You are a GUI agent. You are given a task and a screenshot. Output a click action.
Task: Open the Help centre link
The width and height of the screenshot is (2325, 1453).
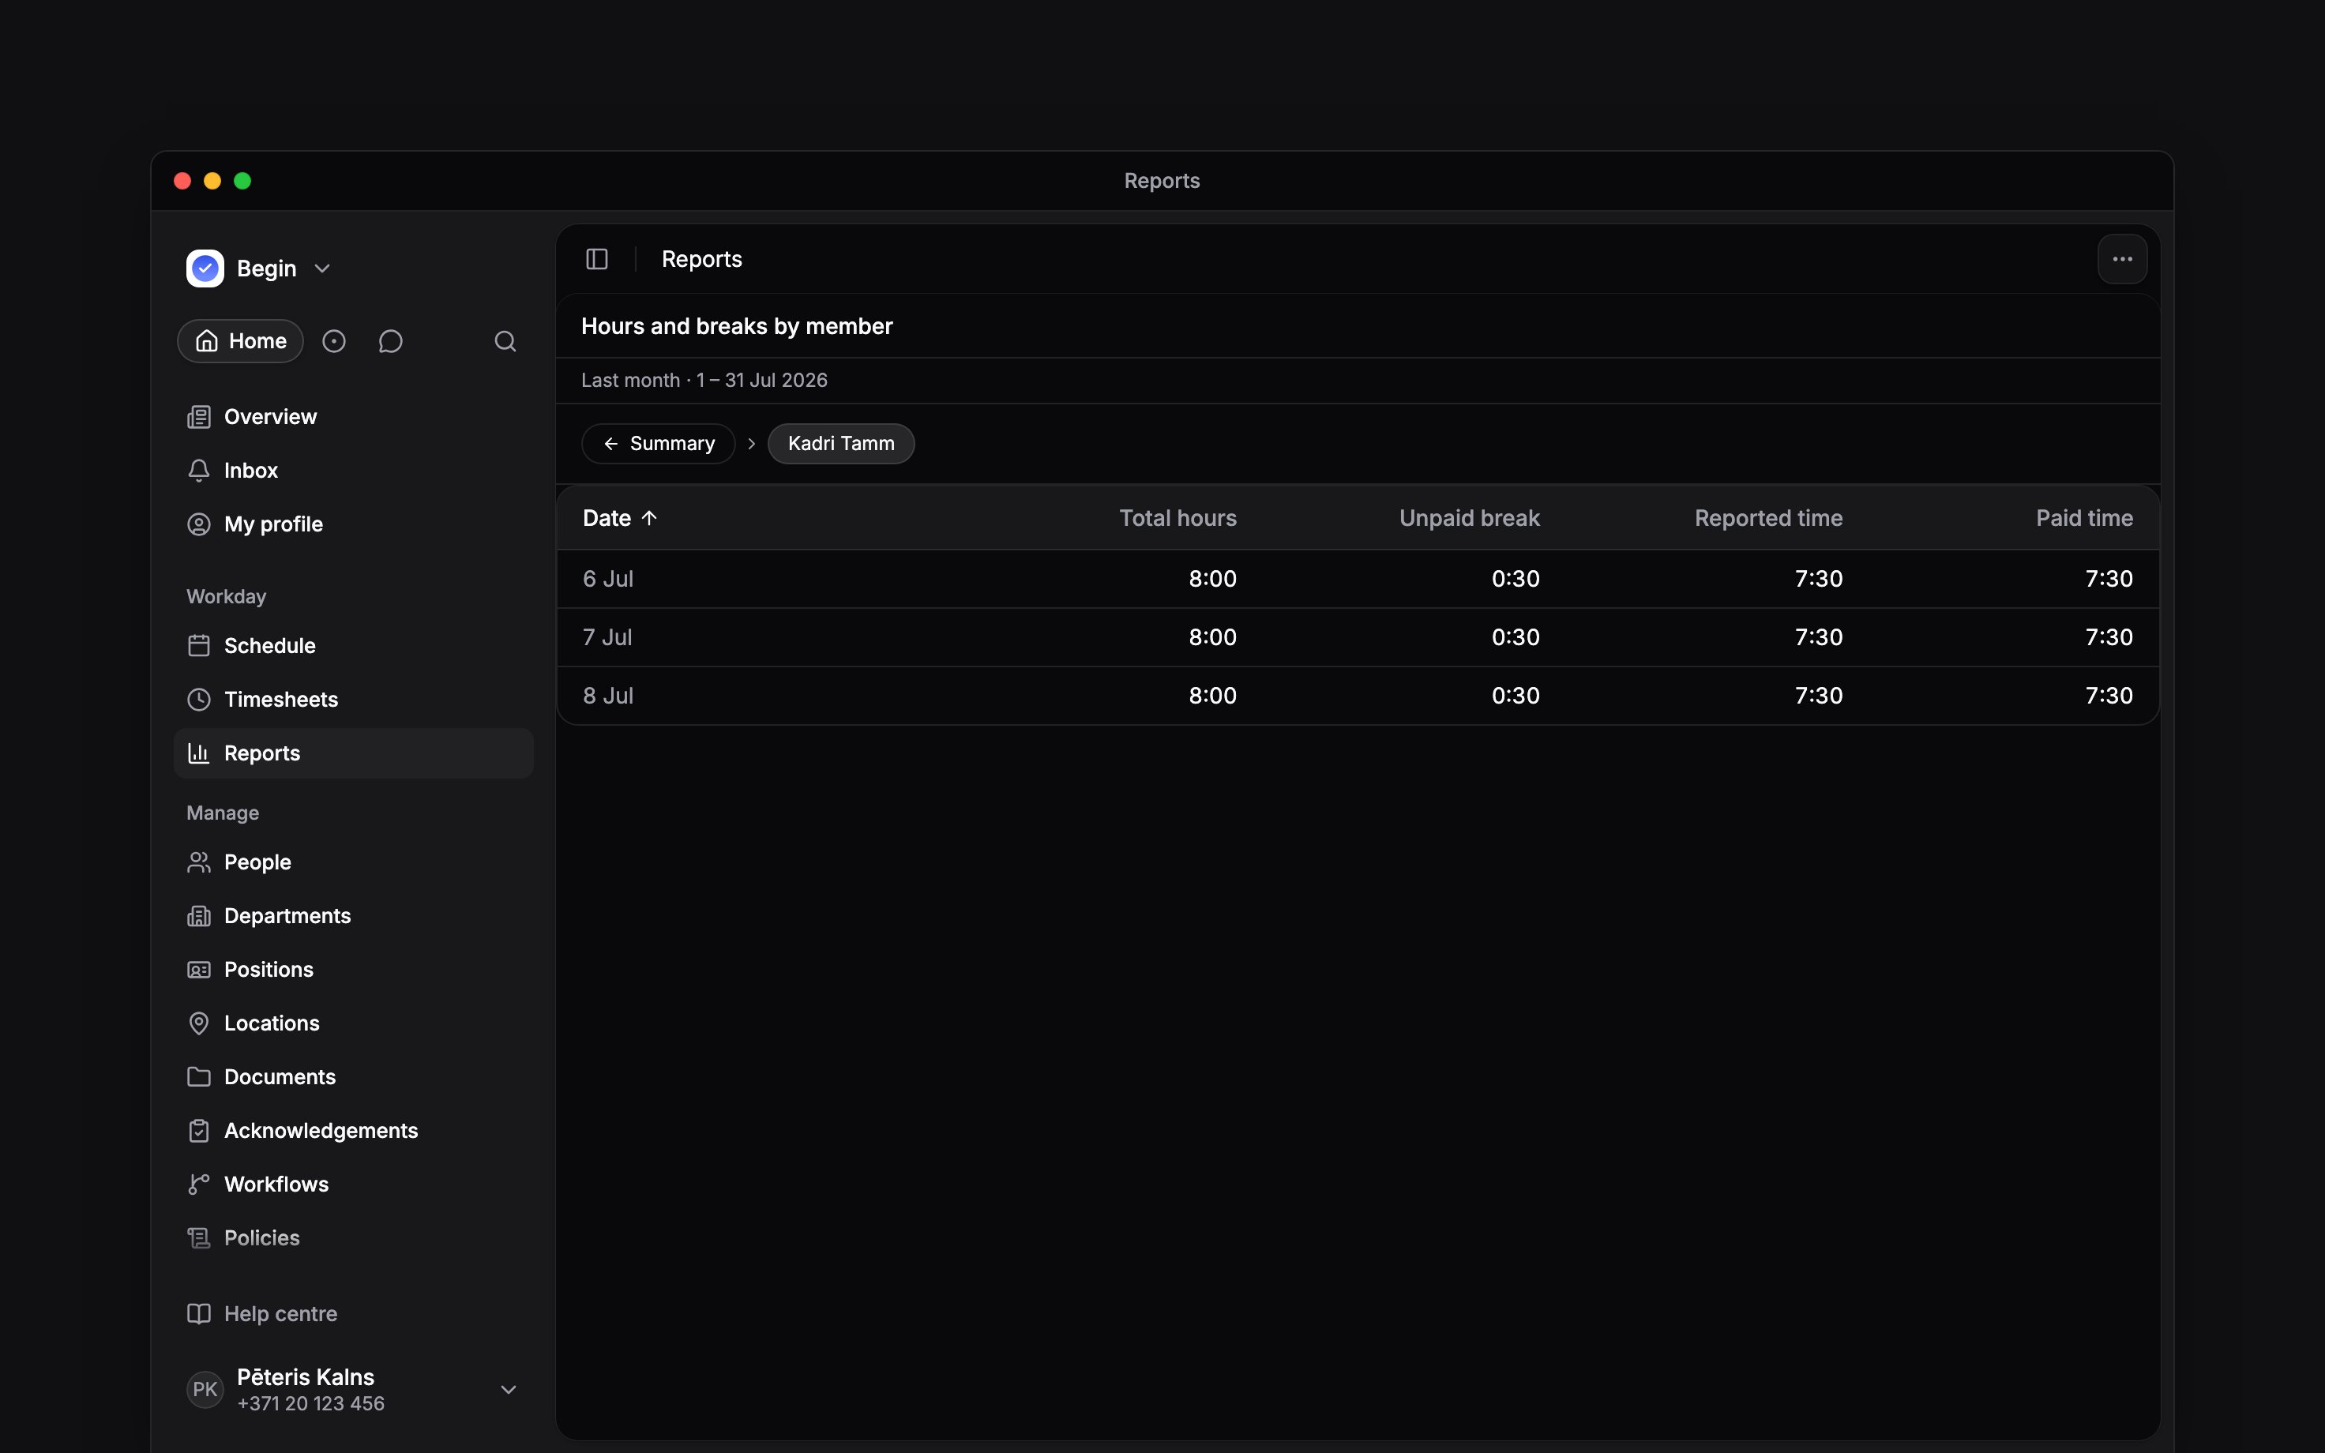(x=354, y=1314)
